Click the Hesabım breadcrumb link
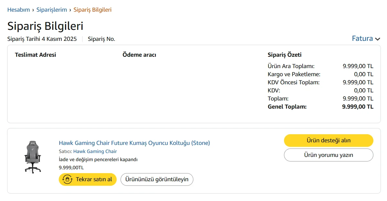This screenshot has width=387, height=201. click(19, 10)
